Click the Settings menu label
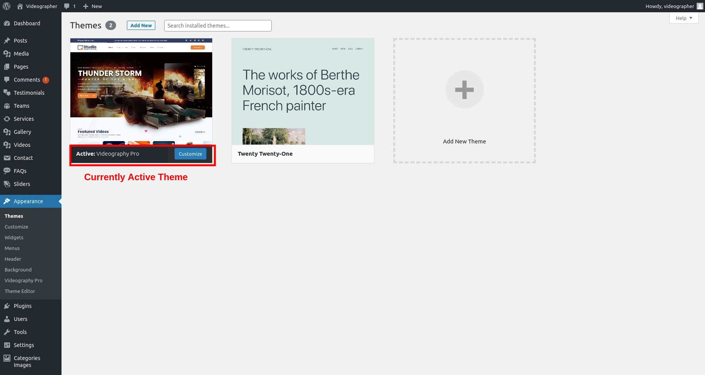Viewport: 705px width, 375px height. click(24, 345)
